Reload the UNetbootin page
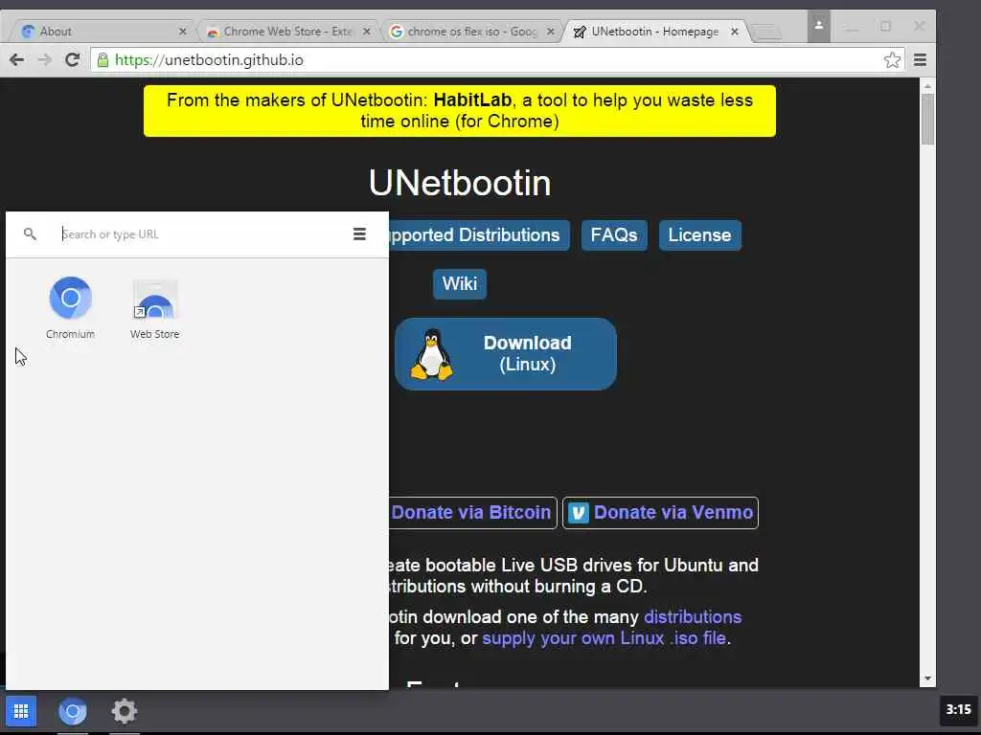 [73, 60]
